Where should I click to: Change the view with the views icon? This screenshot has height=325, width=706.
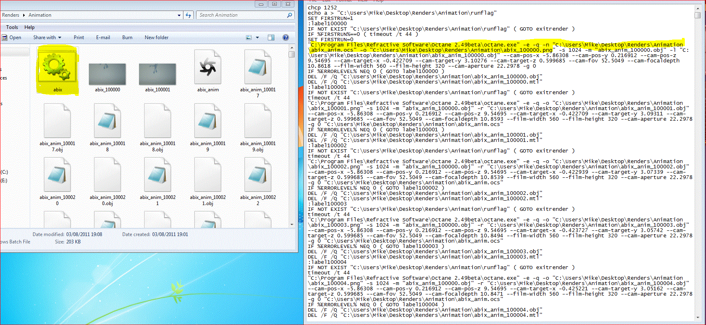tap(249, 38)
